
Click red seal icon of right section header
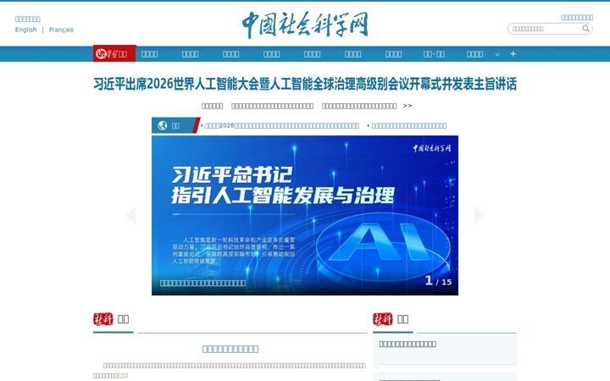pos(383,319)
